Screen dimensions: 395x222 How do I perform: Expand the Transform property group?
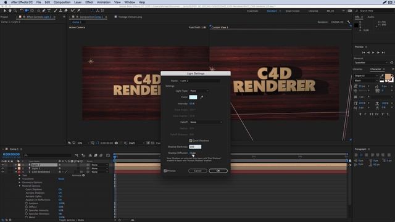[x=19, y=179]
